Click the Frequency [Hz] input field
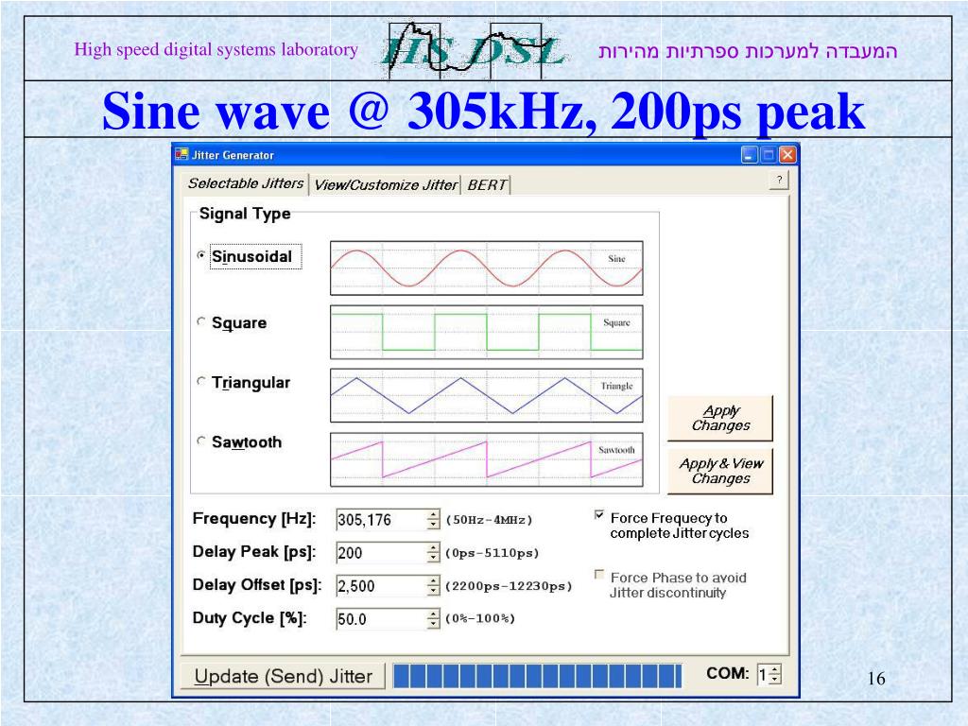The height and width of the screenshot is (726, 968). tap(381, 520)
